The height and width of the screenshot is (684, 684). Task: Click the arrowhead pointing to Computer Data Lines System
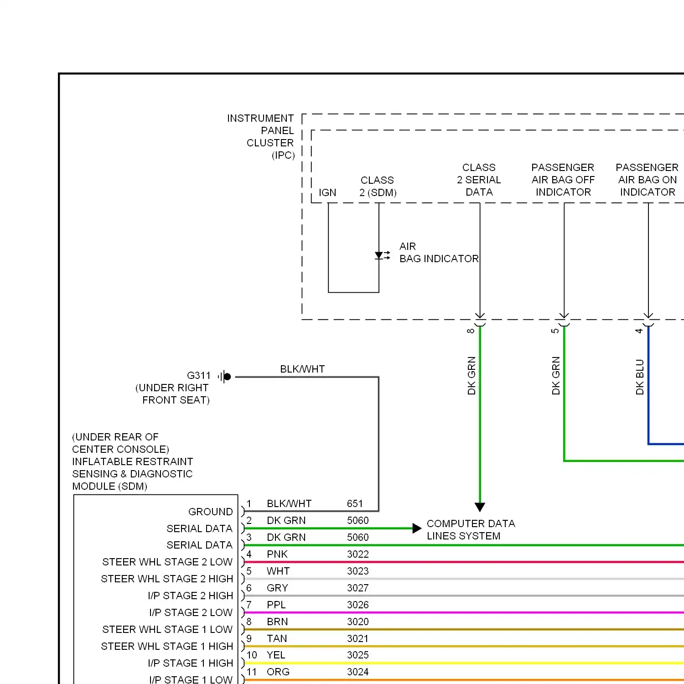click(x=417, y=529)
